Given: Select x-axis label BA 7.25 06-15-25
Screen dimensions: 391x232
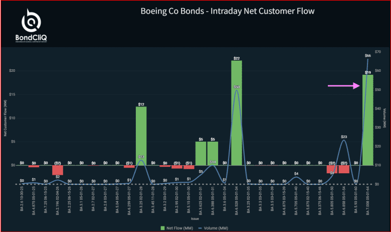Looking at the screenshot, I should [x=46, y=199].
